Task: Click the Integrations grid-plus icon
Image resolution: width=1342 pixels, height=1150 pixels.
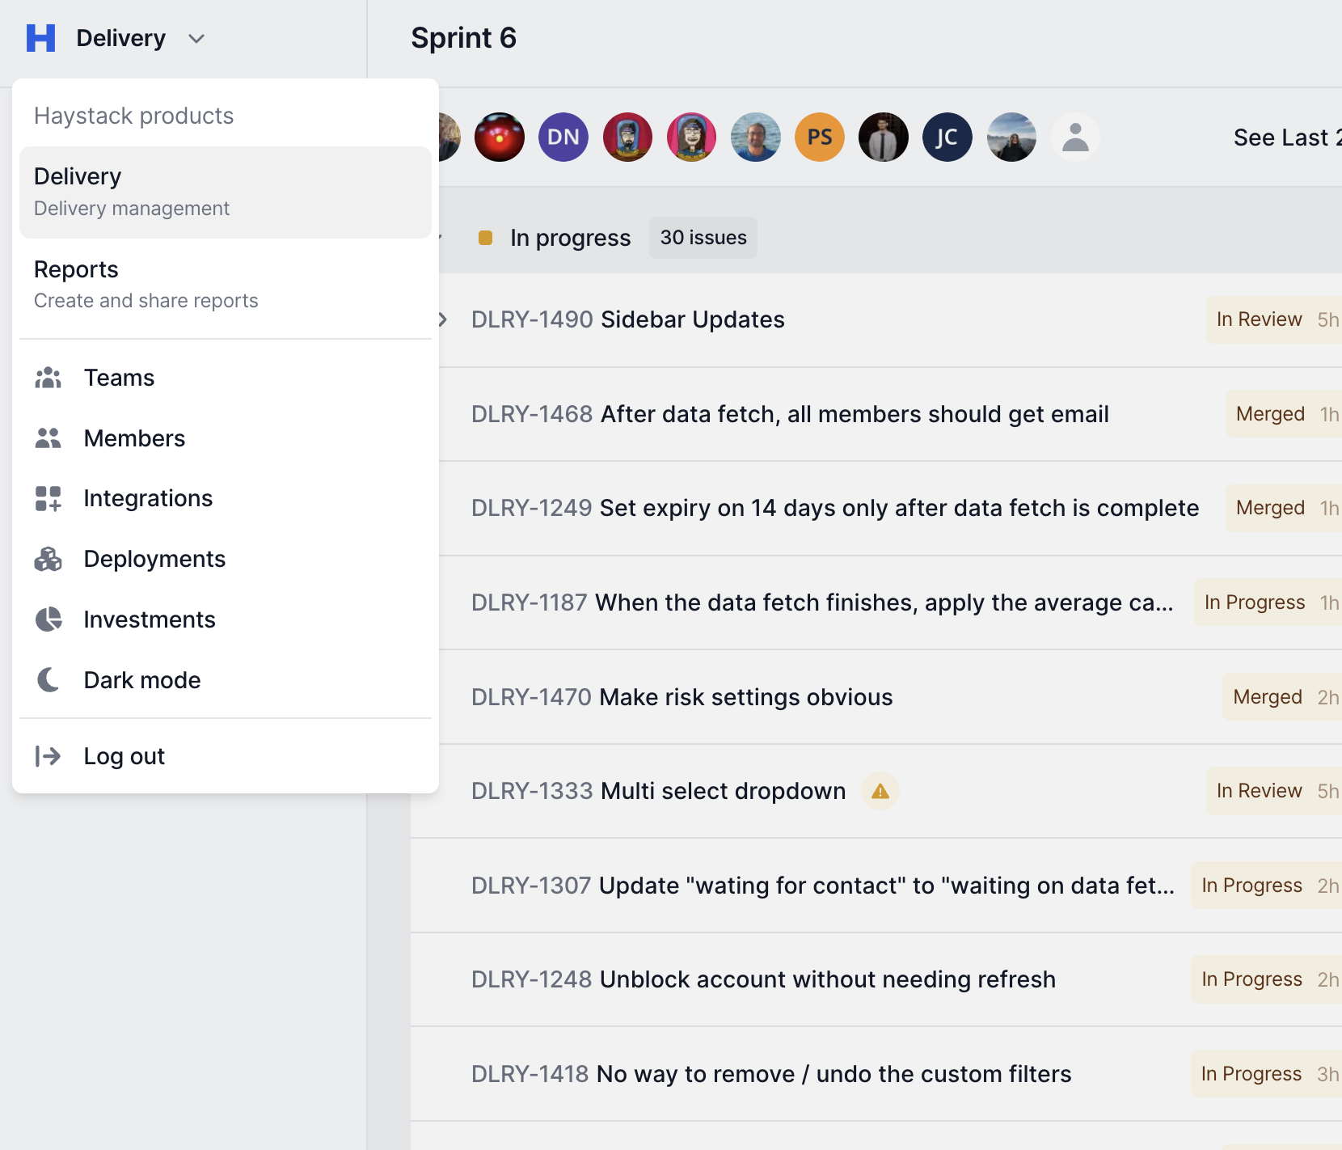Action: point(49,498)
